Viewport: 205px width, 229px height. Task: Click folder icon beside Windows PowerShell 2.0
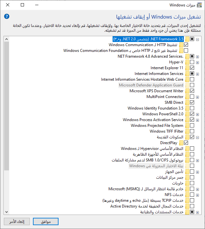[187, 114]
